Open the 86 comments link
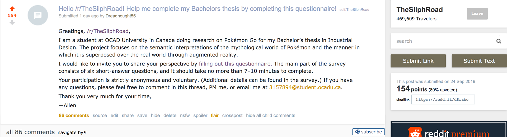Screen dimensions: 507x137 tap(74, 115)
